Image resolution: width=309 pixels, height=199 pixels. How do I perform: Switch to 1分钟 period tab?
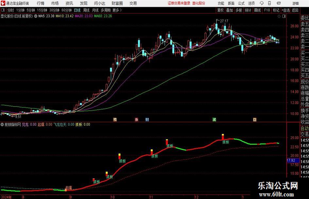[20, 10]
